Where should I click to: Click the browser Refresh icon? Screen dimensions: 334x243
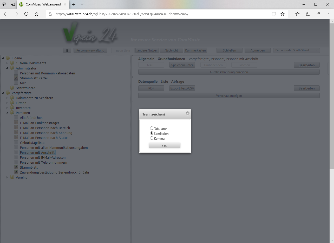(26, 14)
